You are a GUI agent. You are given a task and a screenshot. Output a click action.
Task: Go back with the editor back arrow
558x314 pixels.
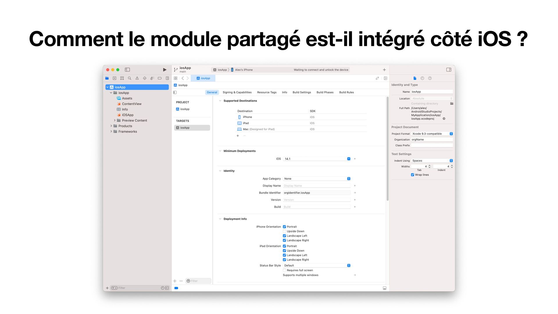coord(183,78)
